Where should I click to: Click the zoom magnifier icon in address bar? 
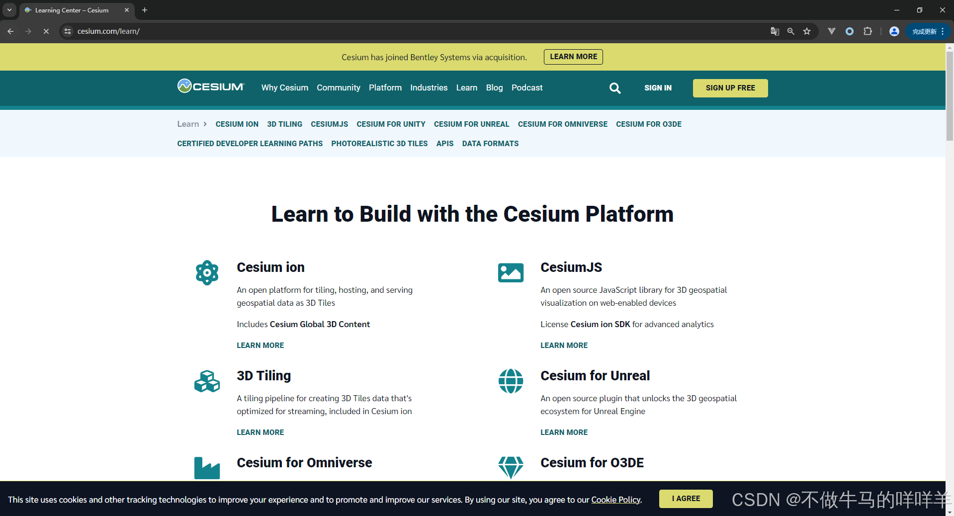790,31
